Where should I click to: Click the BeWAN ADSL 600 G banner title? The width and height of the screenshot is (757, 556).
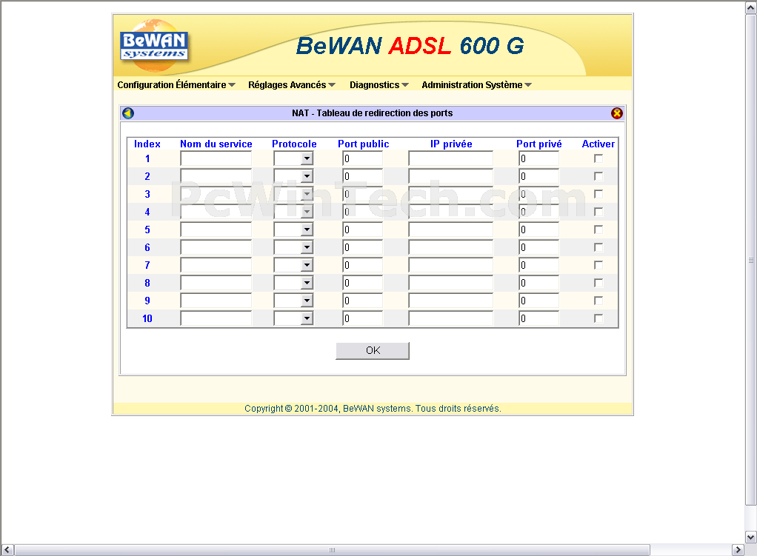coord(410,46)
